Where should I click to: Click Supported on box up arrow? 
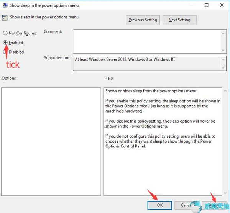(223, 59)
